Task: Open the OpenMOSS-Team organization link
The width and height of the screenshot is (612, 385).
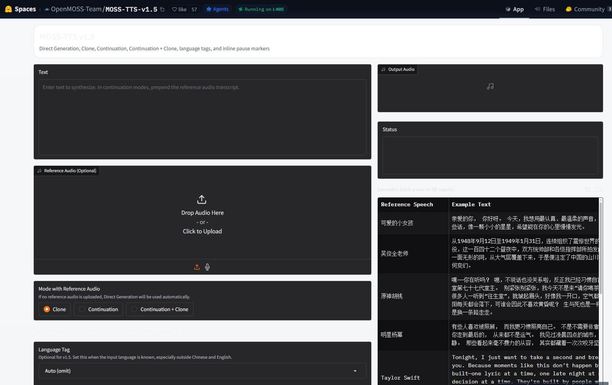Action: pos(76,9)
